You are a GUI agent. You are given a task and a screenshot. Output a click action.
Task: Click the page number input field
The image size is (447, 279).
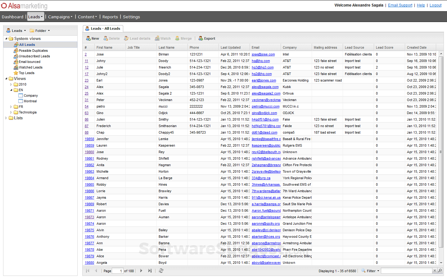[x=118, y=271]
